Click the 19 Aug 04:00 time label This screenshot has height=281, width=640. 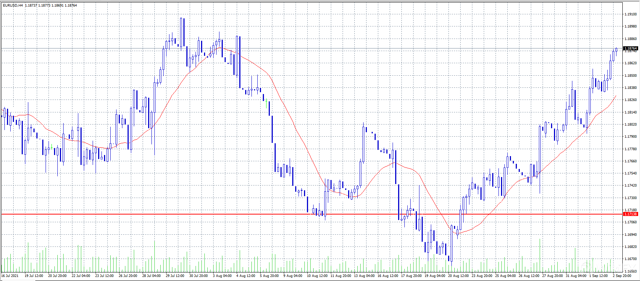coord(435,276)
